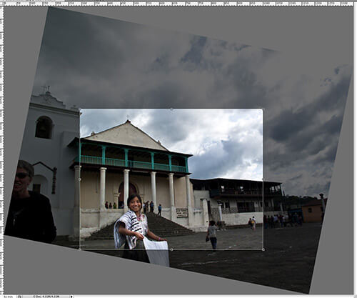The width and height of the screenshot is (357, 298).
Task: Click the bottom-center crop box handle
Action: pos(171,249)
